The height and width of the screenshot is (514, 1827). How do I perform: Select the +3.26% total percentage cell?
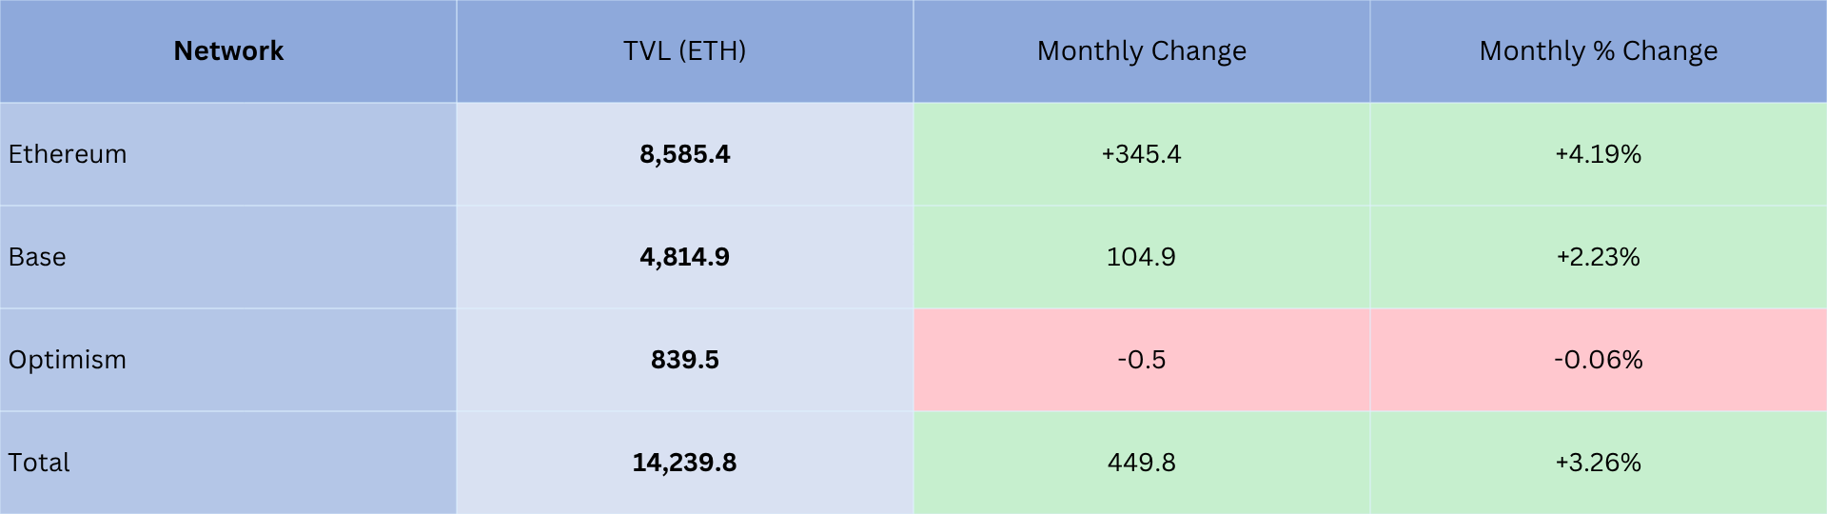pyautogui.click(x=1598, y=463)
